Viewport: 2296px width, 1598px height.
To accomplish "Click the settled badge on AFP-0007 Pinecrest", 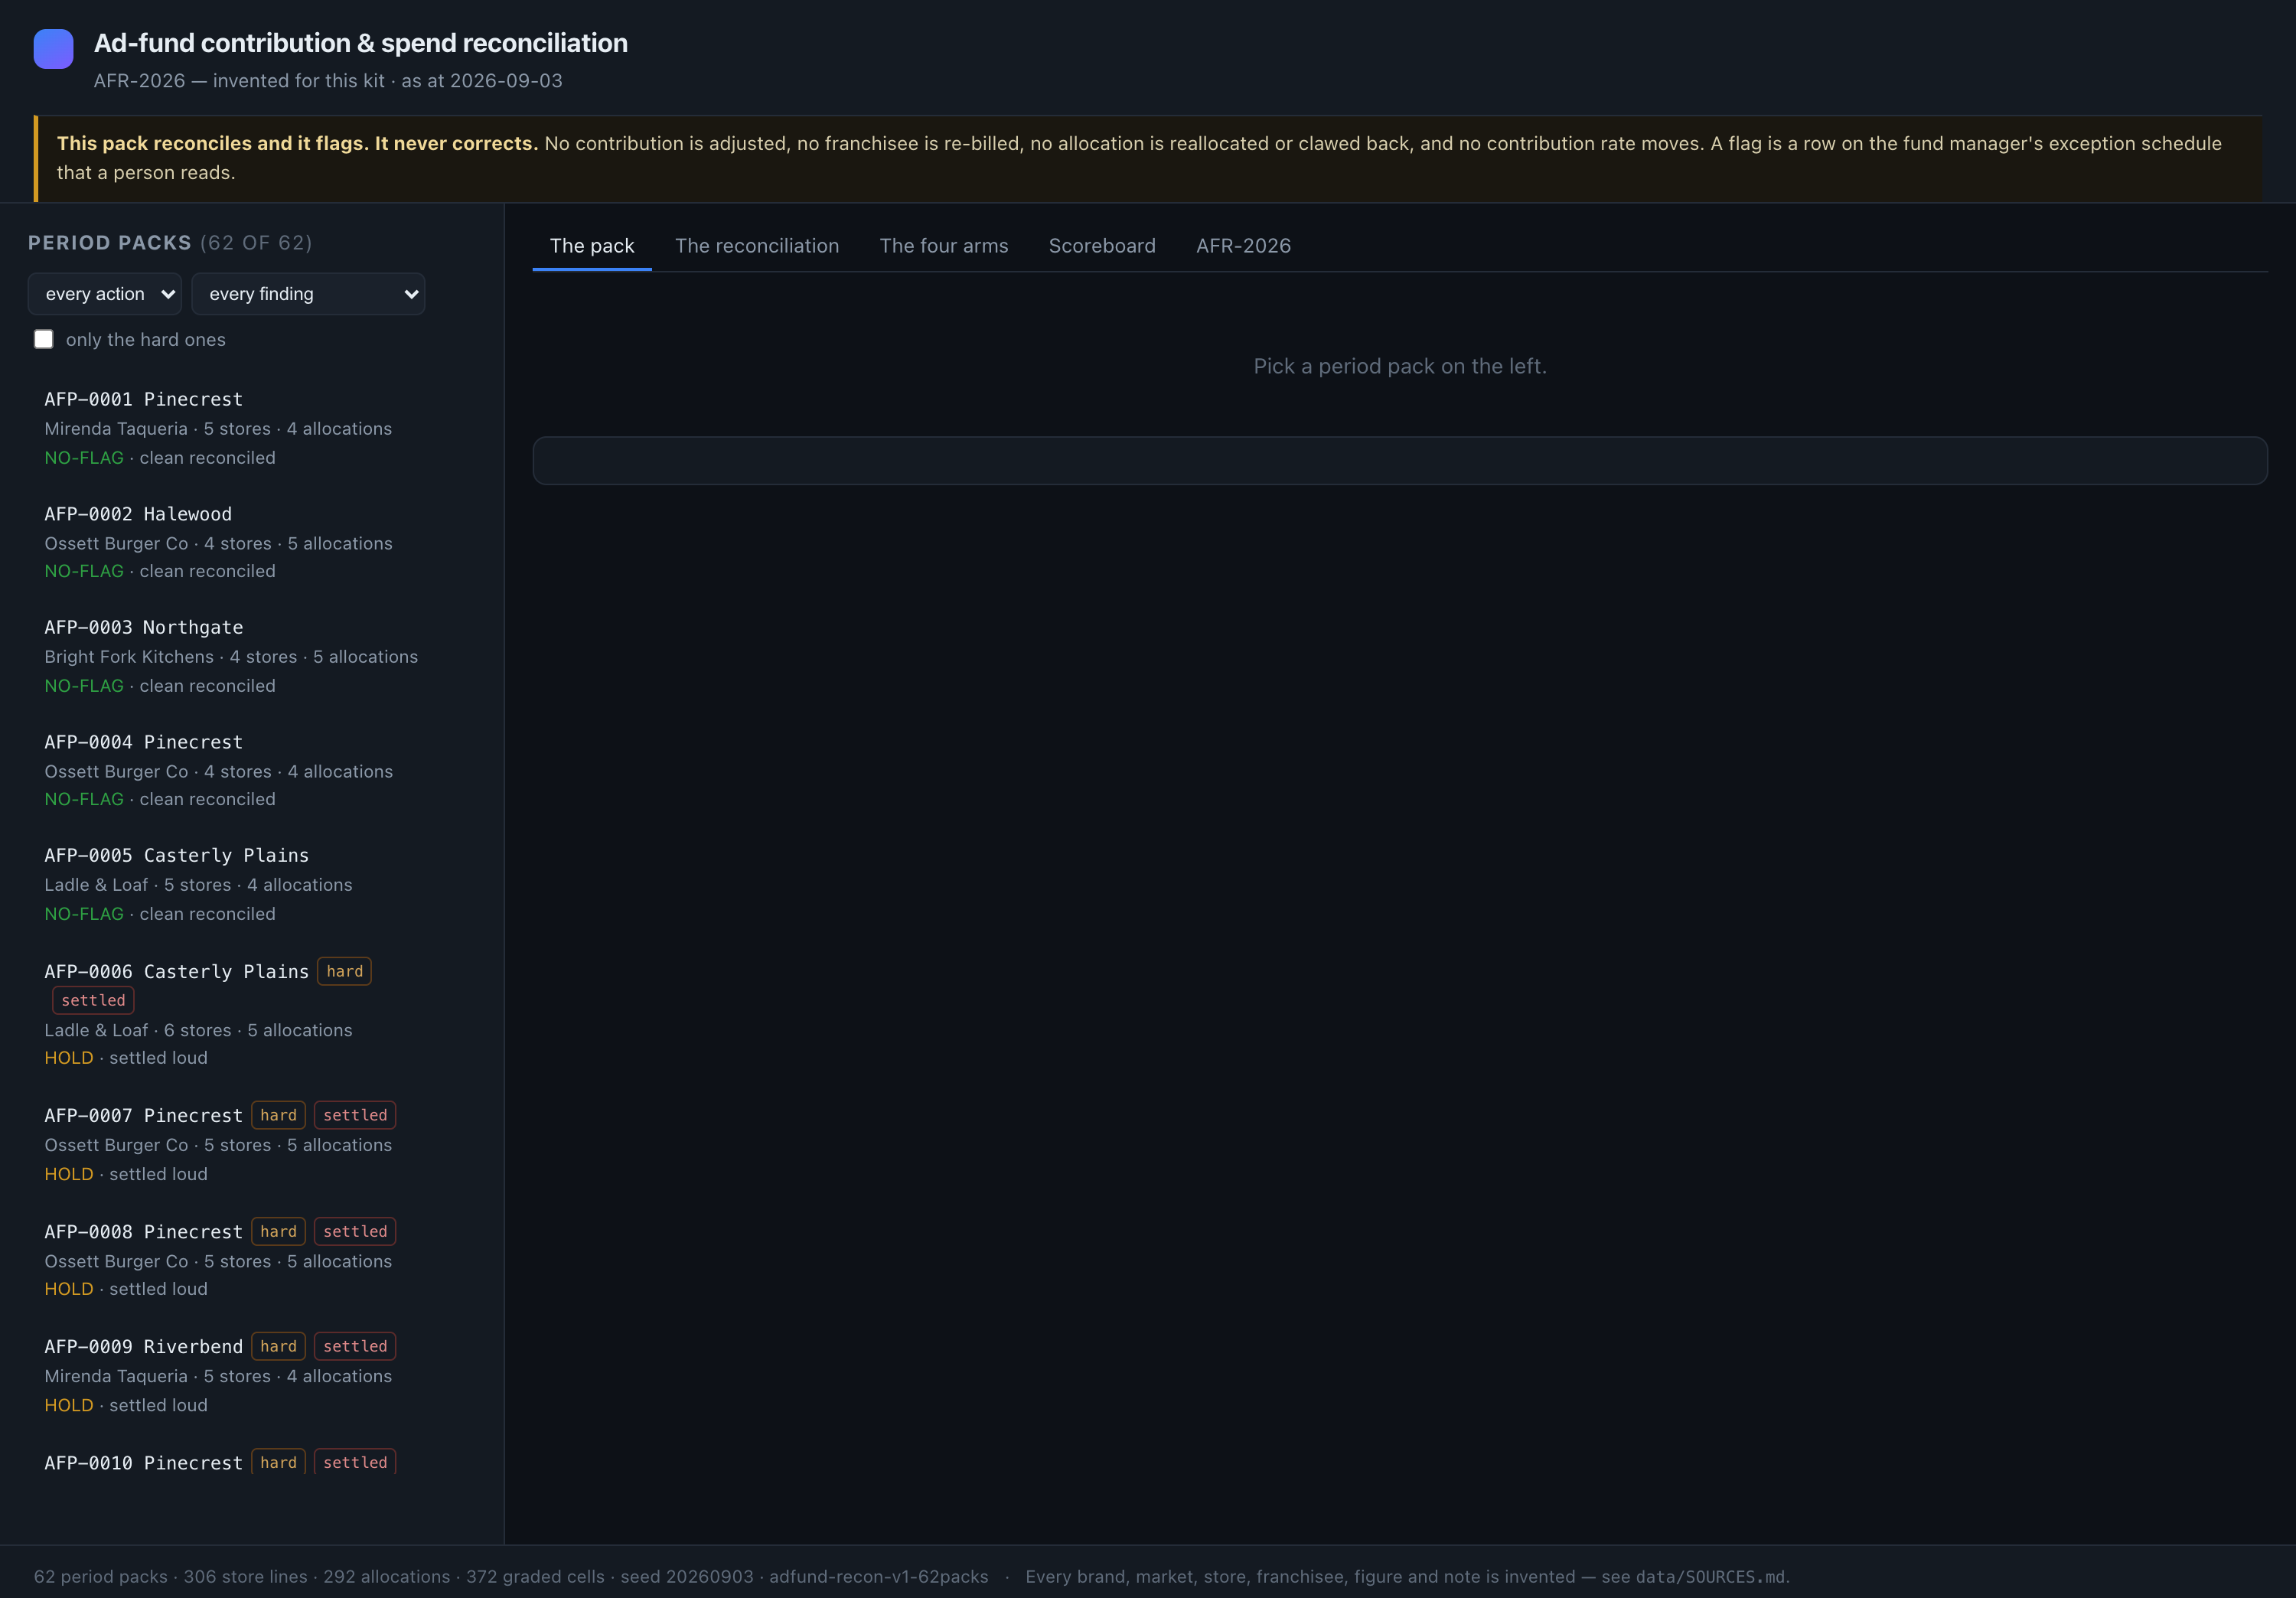I will pos(355,1115).
